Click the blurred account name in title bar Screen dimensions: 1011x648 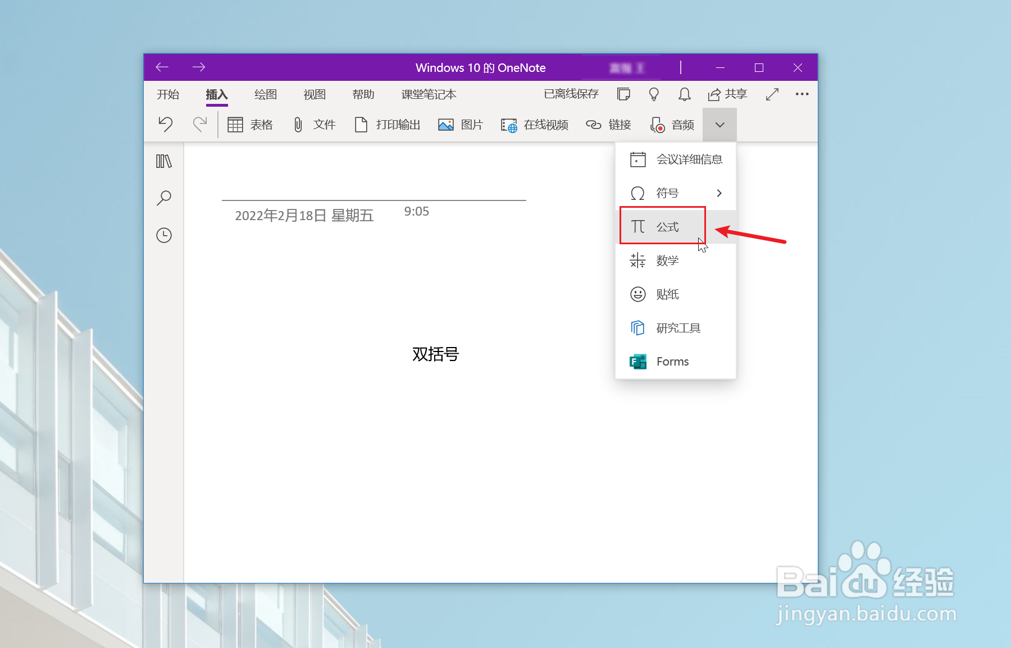pyautogui.click(x=626, y=68)
